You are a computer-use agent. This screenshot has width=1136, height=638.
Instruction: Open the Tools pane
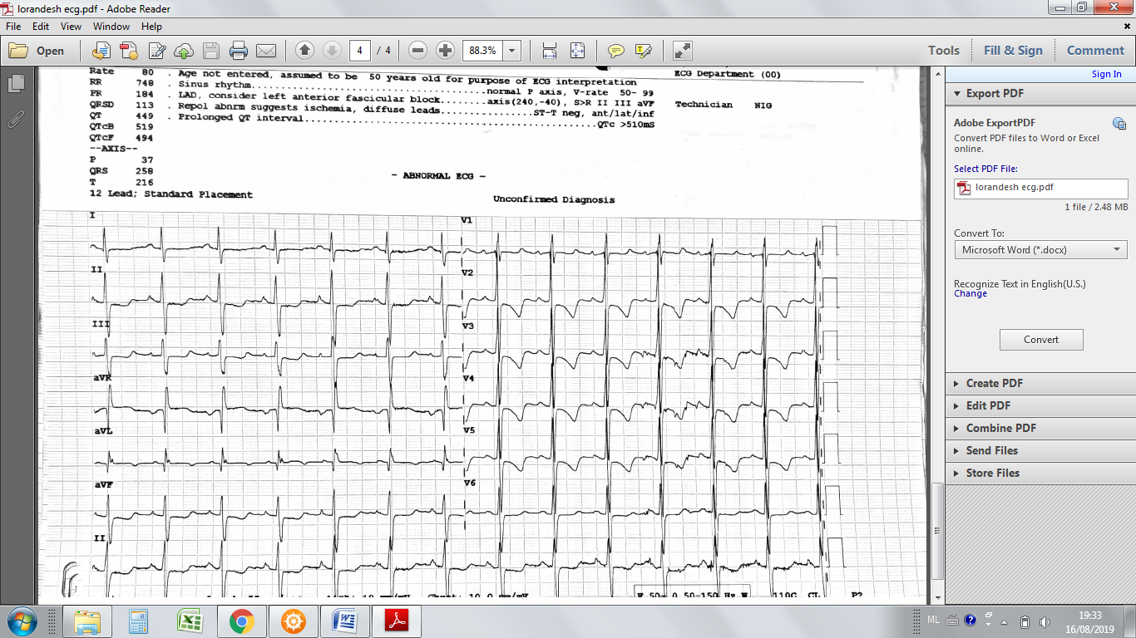click(x=944, y=51)
